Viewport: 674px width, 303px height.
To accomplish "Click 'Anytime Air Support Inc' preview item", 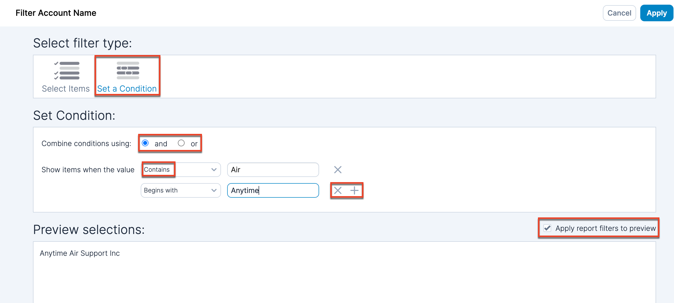I will click(79, 253).
